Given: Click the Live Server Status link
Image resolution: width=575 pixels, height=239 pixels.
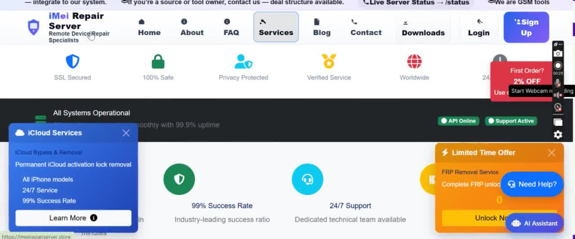Looking at the screenshot, I should click(416, 2).
